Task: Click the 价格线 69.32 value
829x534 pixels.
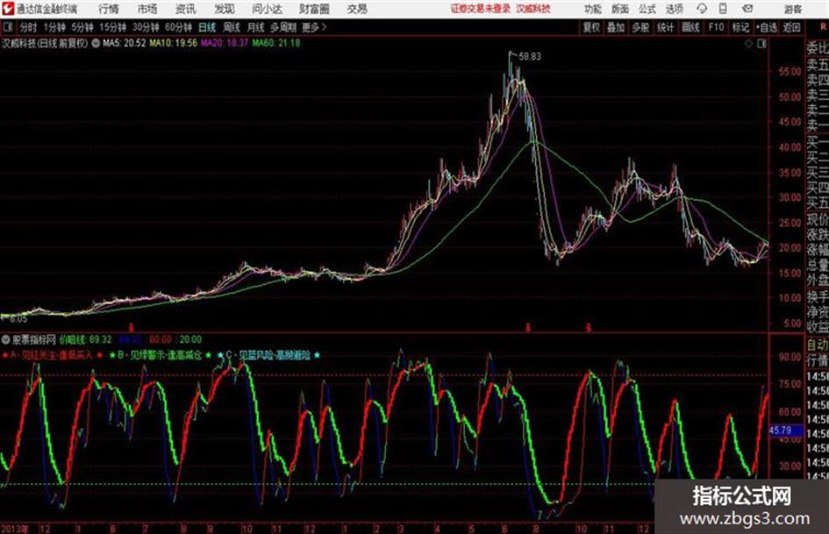Action: tap(85, 339)
